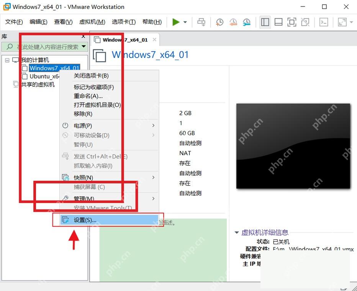Click the wrench icon beside 管理(M)
357x291 pixels.
(66, 198)
